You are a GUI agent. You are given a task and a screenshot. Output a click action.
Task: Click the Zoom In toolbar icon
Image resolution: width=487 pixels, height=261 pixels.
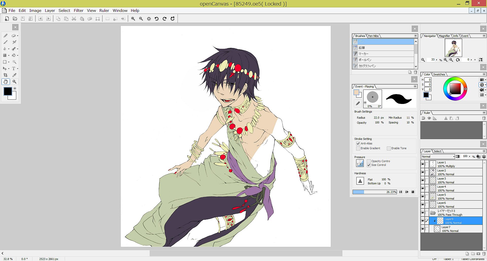click(x=133, y=19)
